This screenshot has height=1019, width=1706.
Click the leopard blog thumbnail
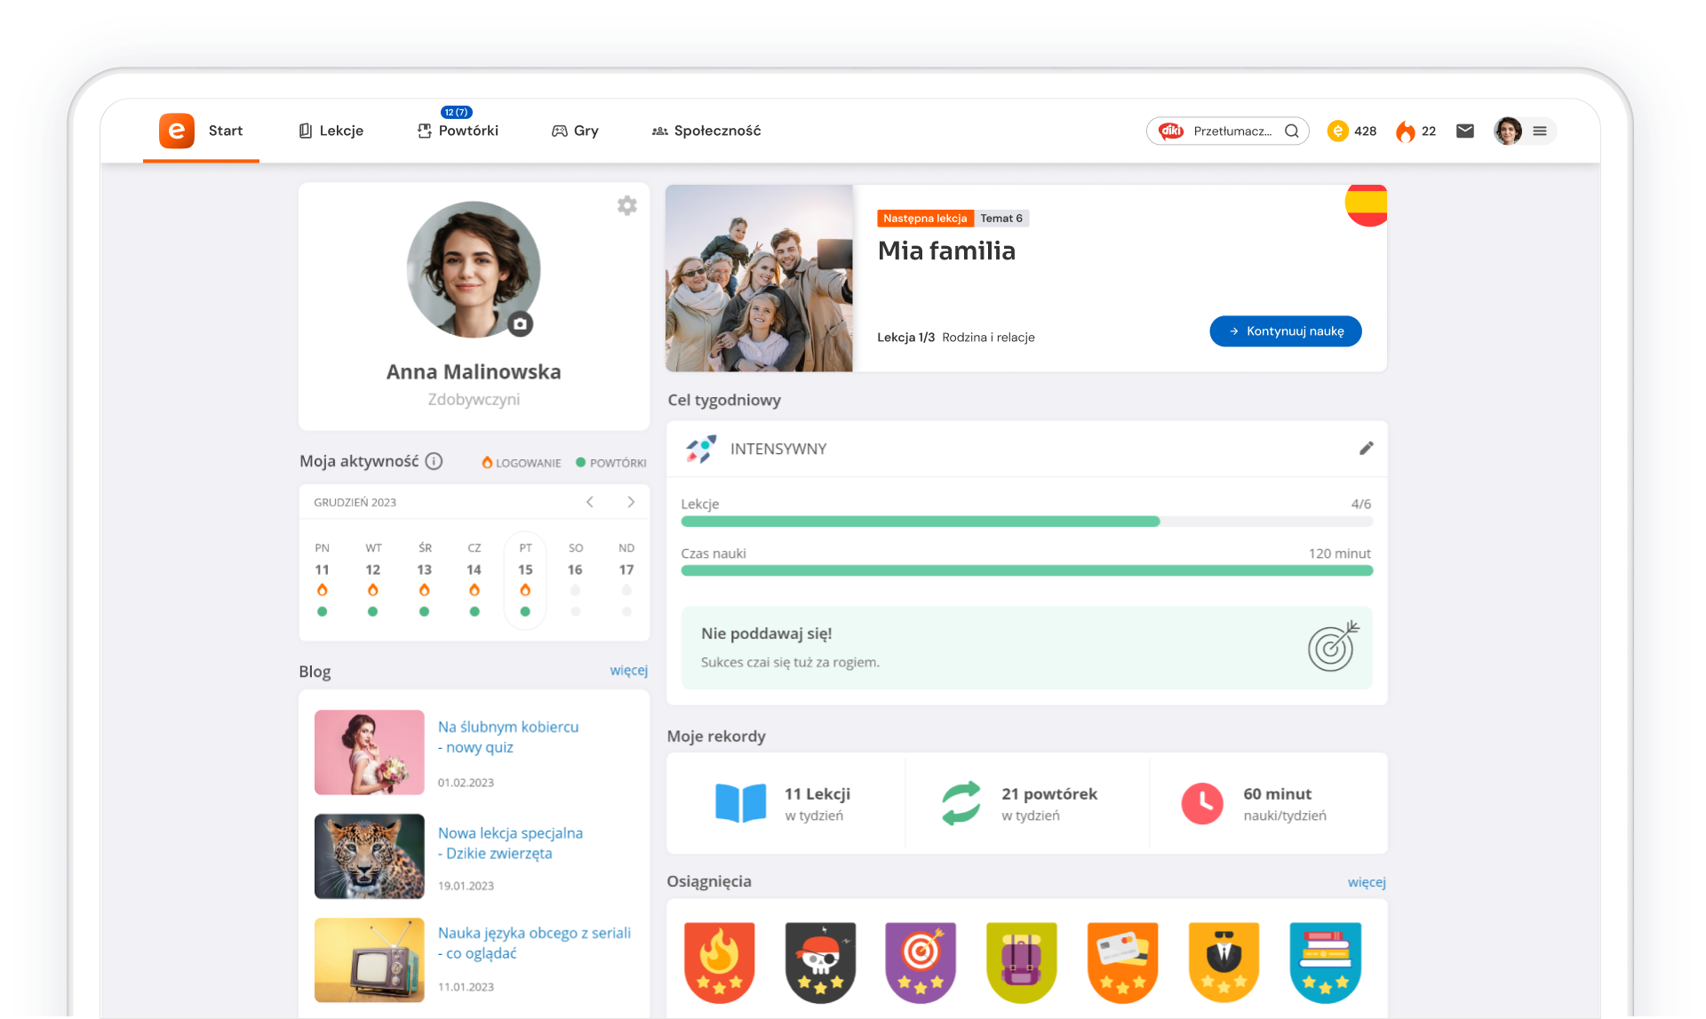(x=370, y=856)
